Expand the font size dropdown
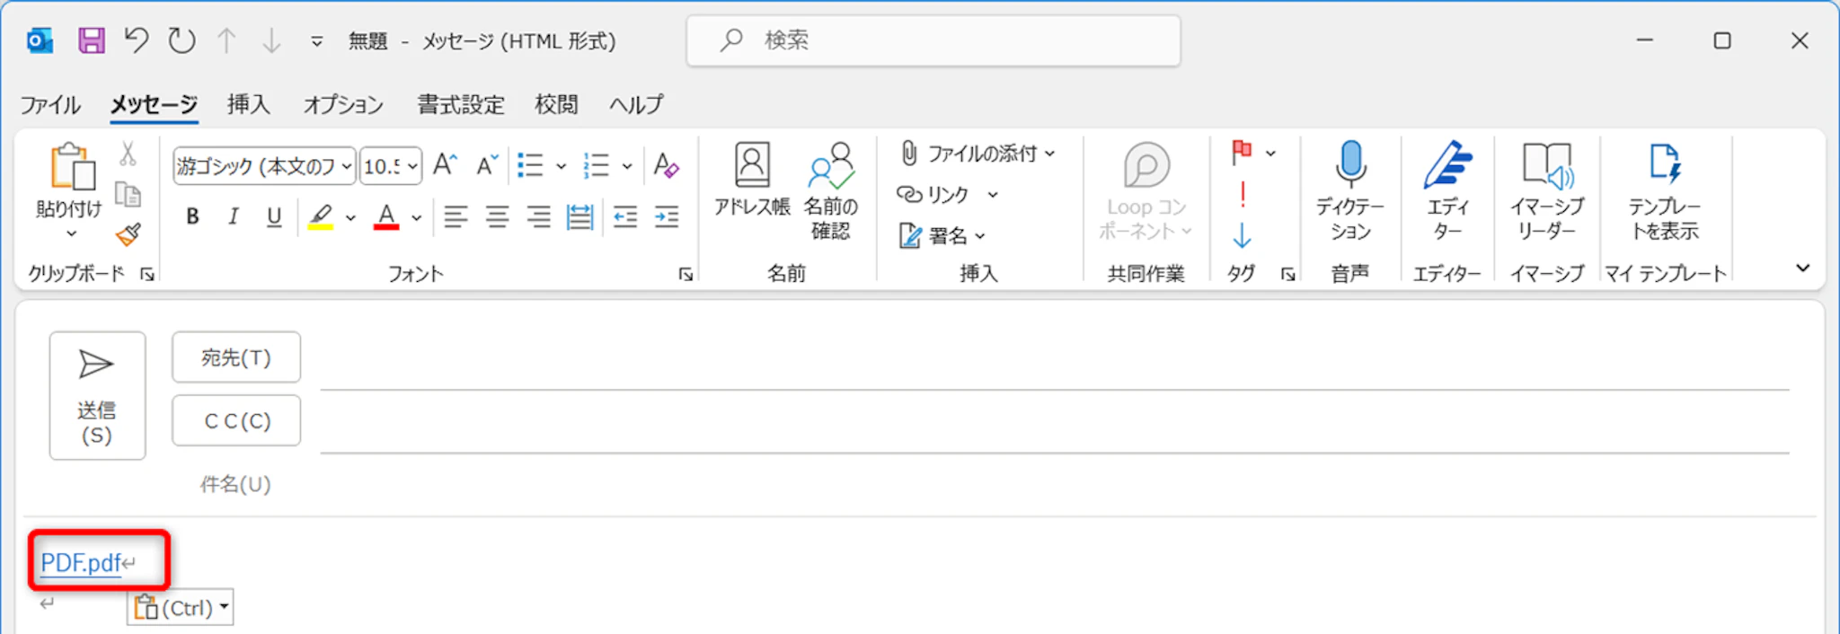Screen dimensions: 1840x634 tap(412, 166)
